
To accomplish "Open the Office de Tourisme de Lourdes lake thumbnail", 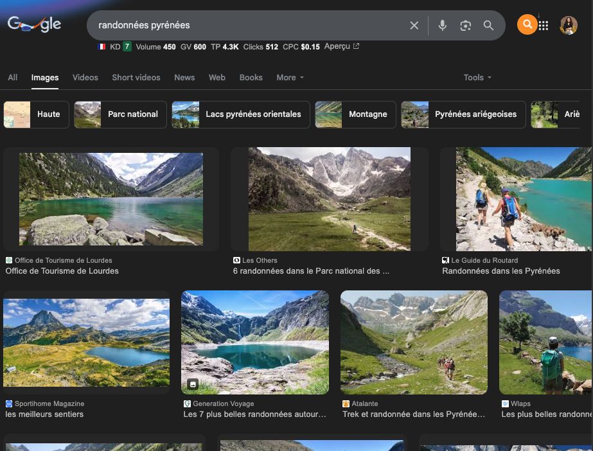I will 111,199.
